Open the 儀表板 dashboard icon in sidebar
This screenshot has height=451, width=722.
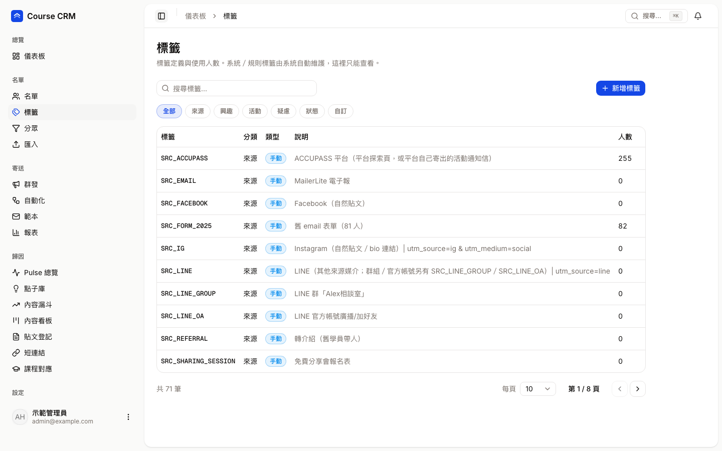click(16, 56)
